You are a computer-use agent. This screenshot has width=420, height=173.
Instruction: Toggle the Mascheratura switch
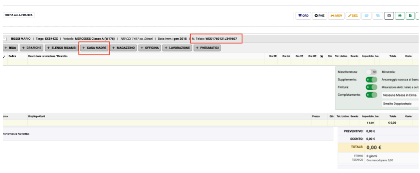click(x=372, y=72)
